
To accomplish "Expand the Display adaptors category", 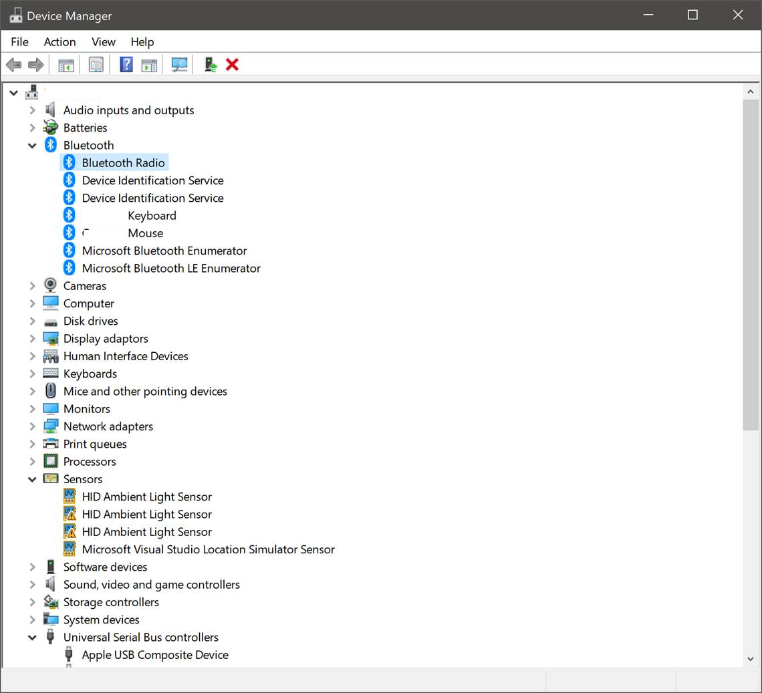I will point(32,339).
